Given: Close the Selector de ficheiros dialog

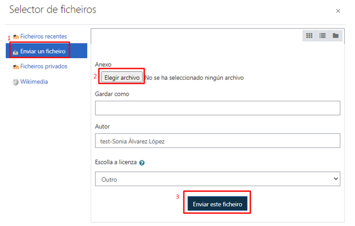Looking at the screenshot, I should click(x=338, y=11).
